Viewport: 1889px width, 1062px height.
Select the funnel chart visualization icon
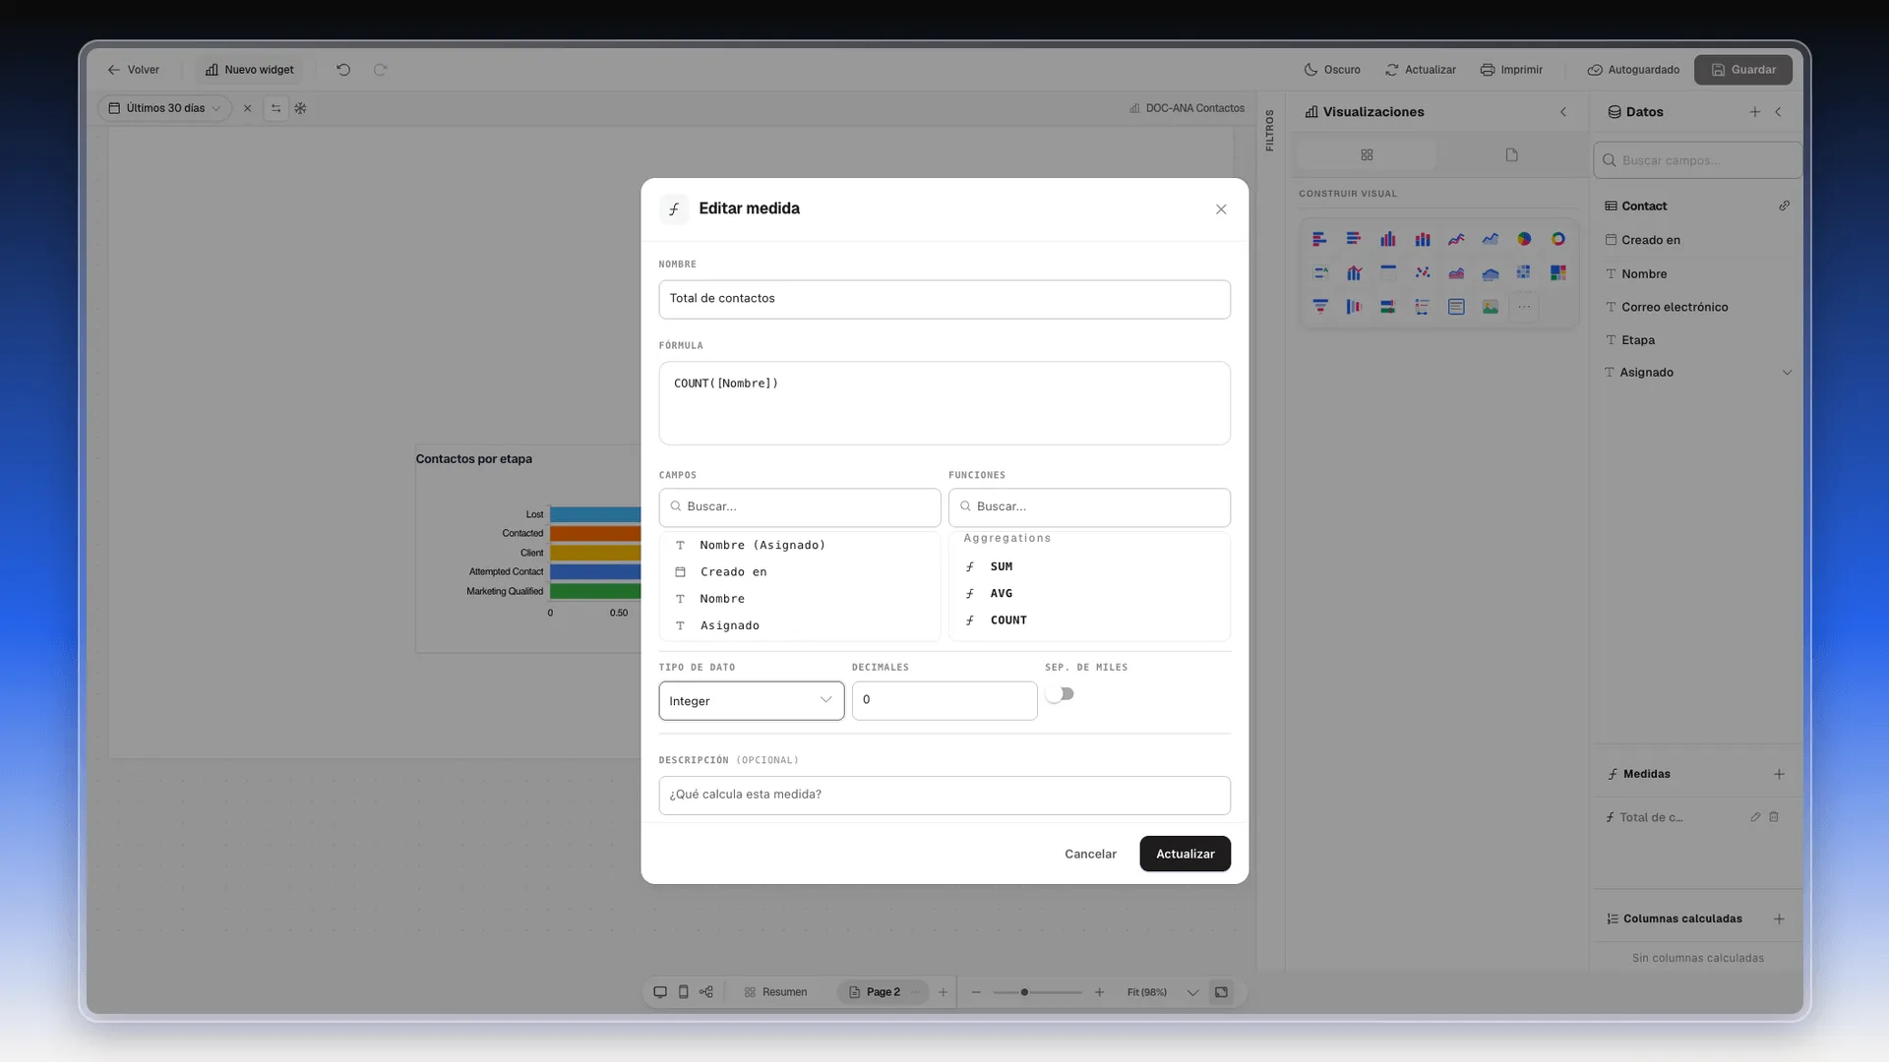(1320, 307)
